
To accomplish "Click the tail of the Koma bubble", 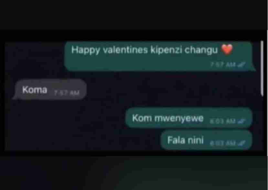I will [x=15, y=97].
